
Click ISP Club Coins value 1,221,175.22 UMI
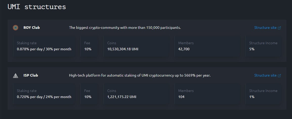point(122,97)
